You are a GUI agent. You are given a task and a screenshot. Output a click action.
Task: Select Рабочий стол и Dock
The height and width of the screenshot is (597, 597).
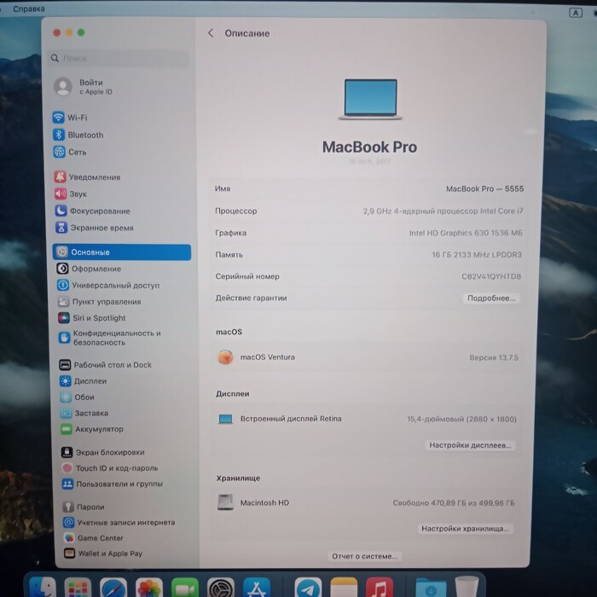coord(106,365)
